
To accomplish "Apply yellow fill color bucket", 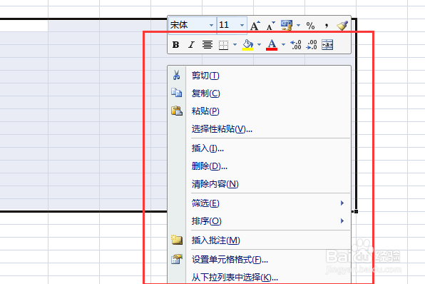I will pyautogui.click(x=247, y=45).
